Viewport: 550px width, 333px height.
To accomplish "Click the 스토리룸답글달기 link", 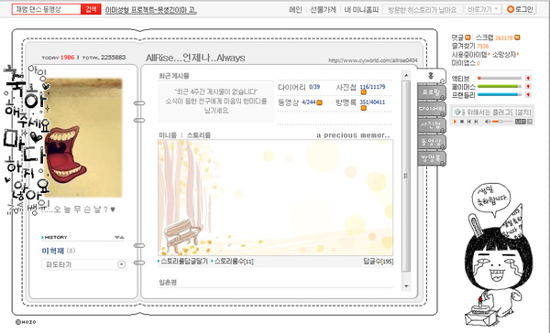I will click(184, 262).
